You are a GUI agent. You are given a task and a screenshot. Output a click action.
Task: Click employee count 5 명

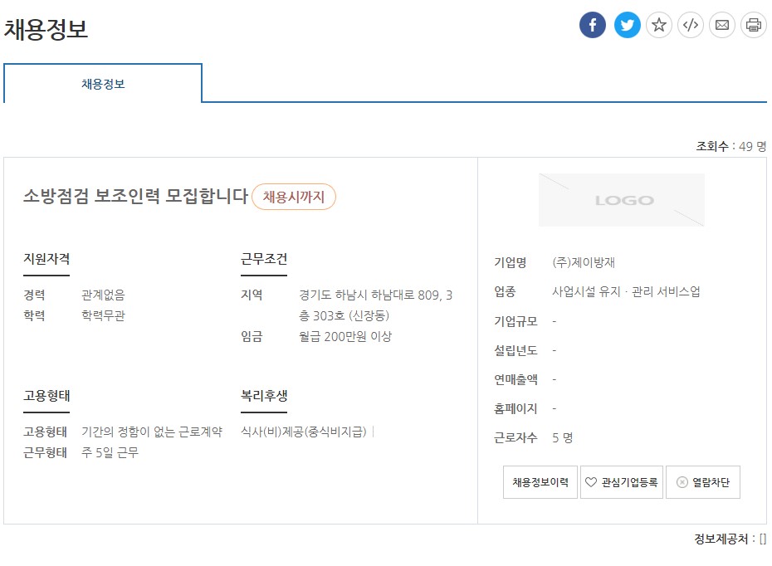[x=562, y=437]
